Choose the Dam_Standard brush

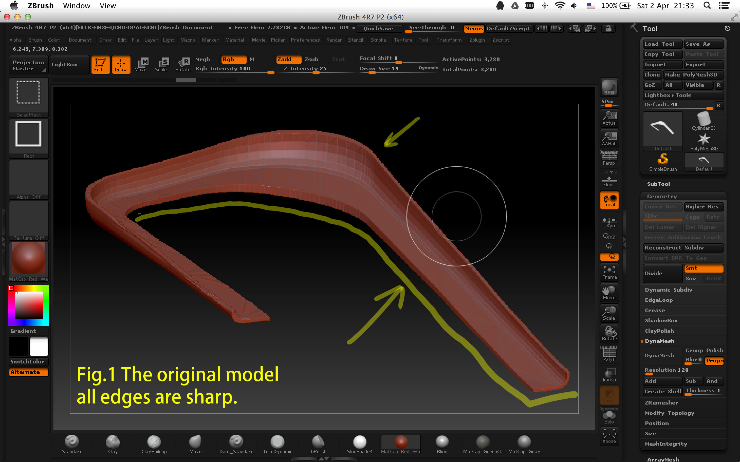236,445
